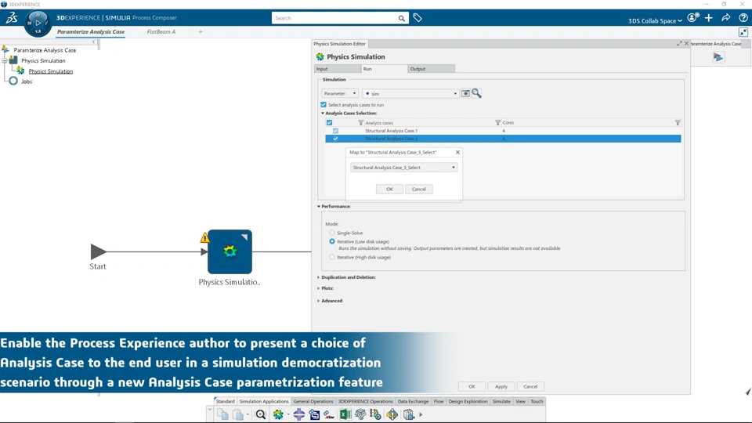Screen dimensions: 752x423
Task: Open the Help question mark icon
Action: pyautogui.click(x=743, y=18)
